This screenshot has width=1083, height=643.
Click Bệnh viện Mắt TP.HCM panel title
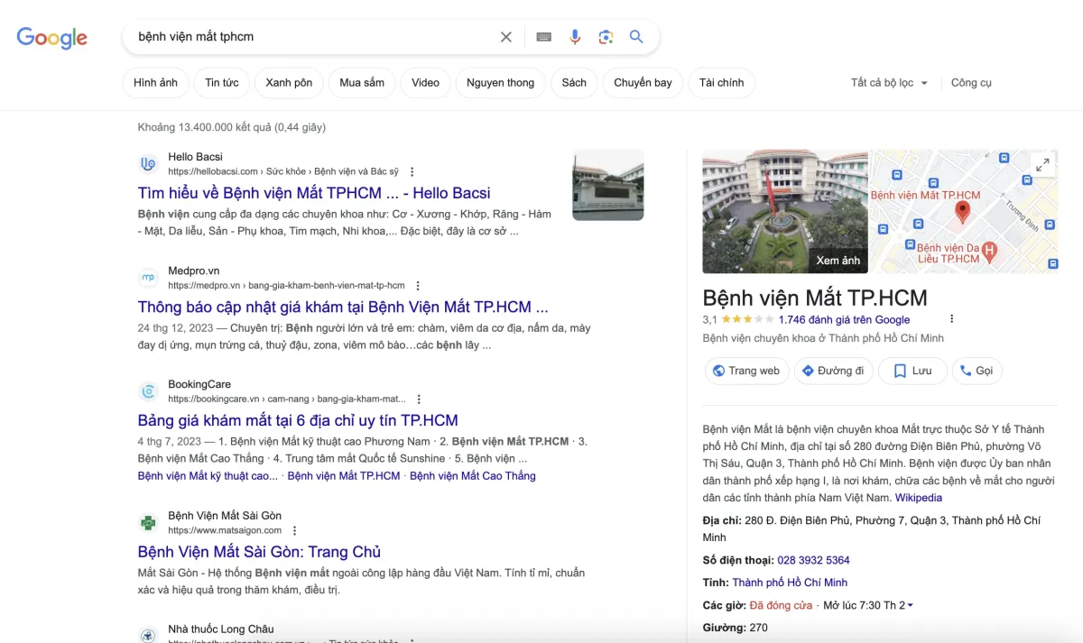tap(815, 298)
